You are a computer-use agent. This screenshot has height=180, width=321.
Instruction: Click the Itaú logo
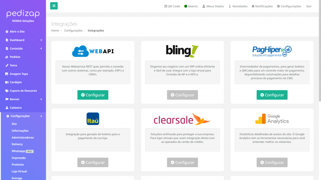point(93,118)
